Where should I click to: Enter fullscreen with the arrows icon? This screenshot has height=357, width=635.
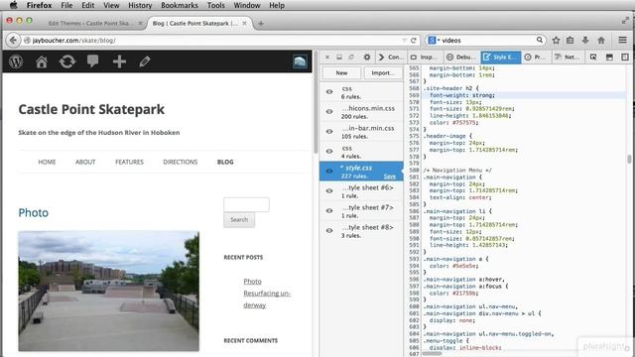[x=625, y=21]
